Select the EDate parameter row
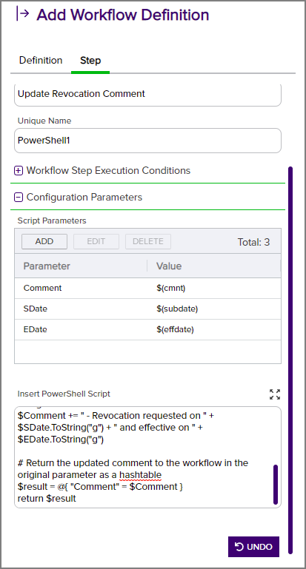This screenshot has width=306, height=569. point(147,329)
